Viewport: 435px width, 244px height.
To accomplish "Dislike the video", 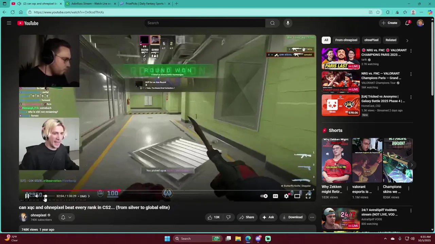I will coord(228,217).
